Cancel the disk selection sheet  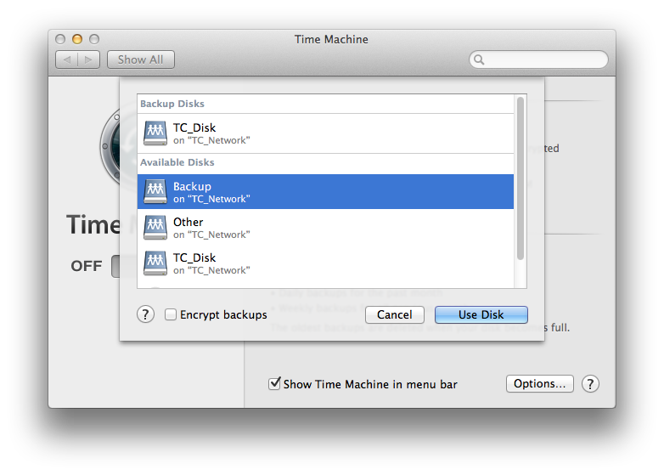394,314
